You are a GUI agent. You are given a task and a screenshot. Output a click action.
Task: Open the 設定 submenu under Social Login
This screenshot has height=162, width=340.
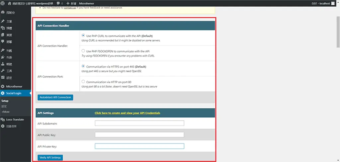click(x=4, y=106)
